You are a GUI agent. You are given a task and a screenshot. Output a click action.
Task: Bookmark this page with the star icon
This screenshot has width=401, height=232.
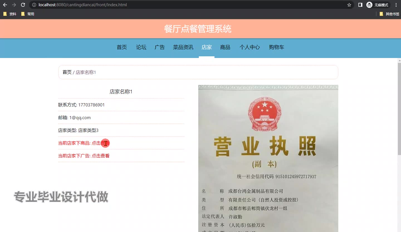coord(349,5)
